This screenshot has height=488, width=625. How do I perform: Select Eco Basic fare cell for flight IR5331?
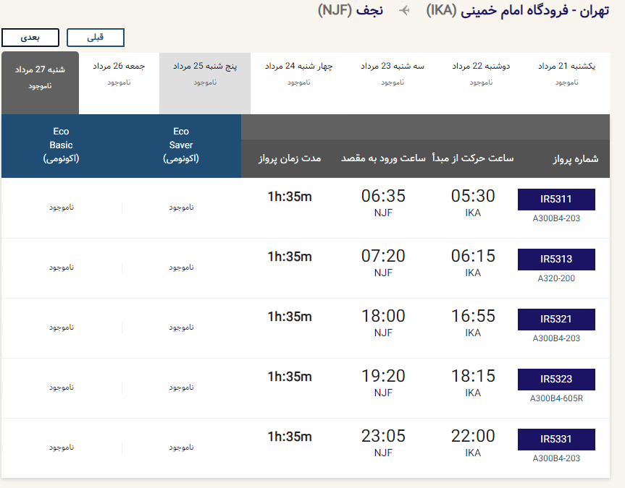tap(62, 448)
